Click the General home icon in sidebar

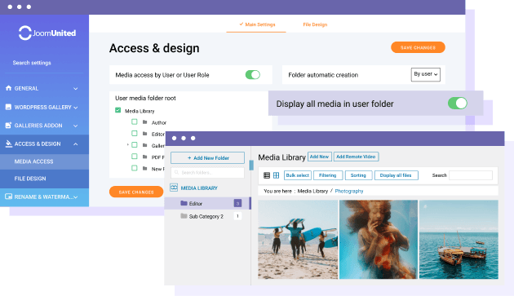pos(8,88)
